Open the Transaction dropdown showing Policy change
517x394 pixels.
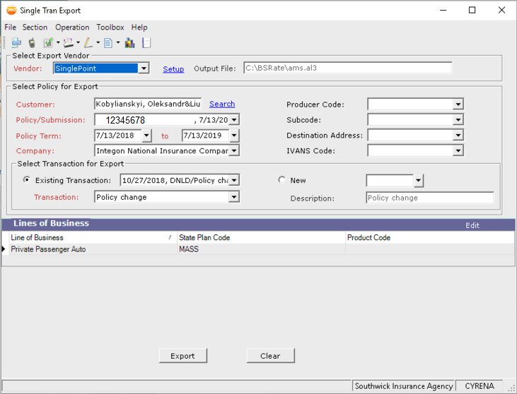point(234,198)
